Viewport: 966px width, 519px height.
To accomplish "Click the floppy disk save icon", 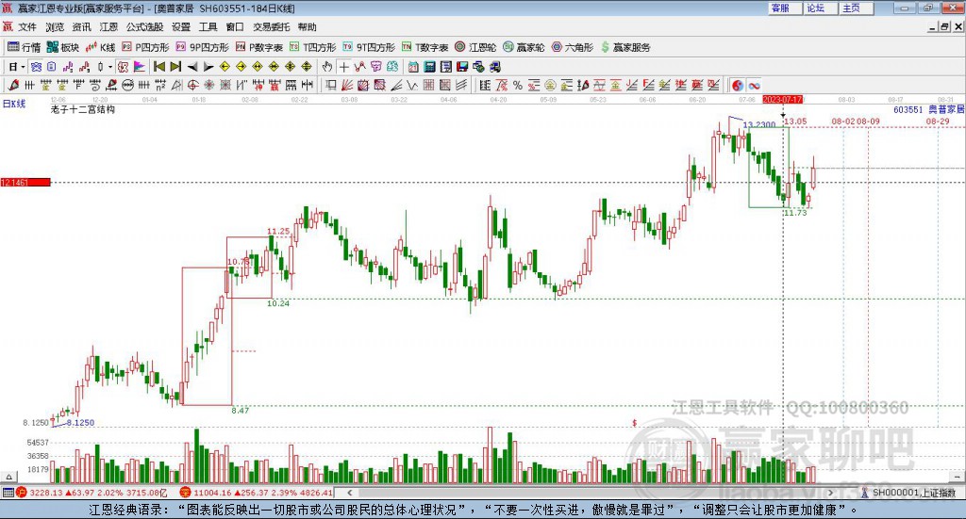I will pos(462,67).
